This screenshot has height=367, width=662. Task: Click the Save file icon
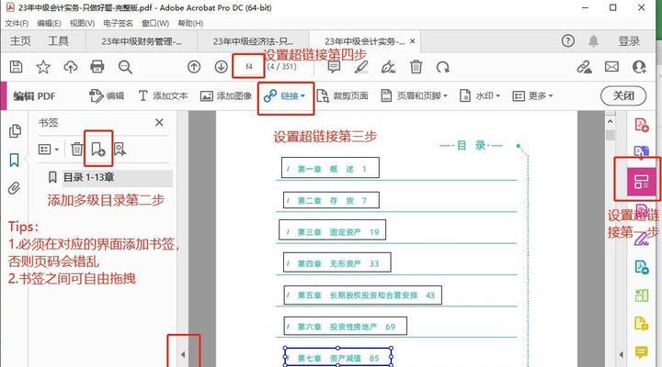point(16,67)
